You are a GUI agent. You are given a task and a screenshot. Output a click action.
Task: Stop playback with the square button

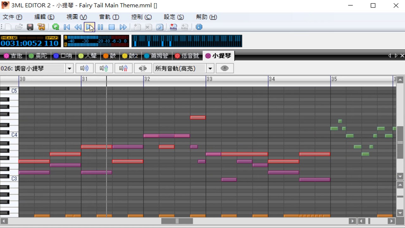pos(111,27)
